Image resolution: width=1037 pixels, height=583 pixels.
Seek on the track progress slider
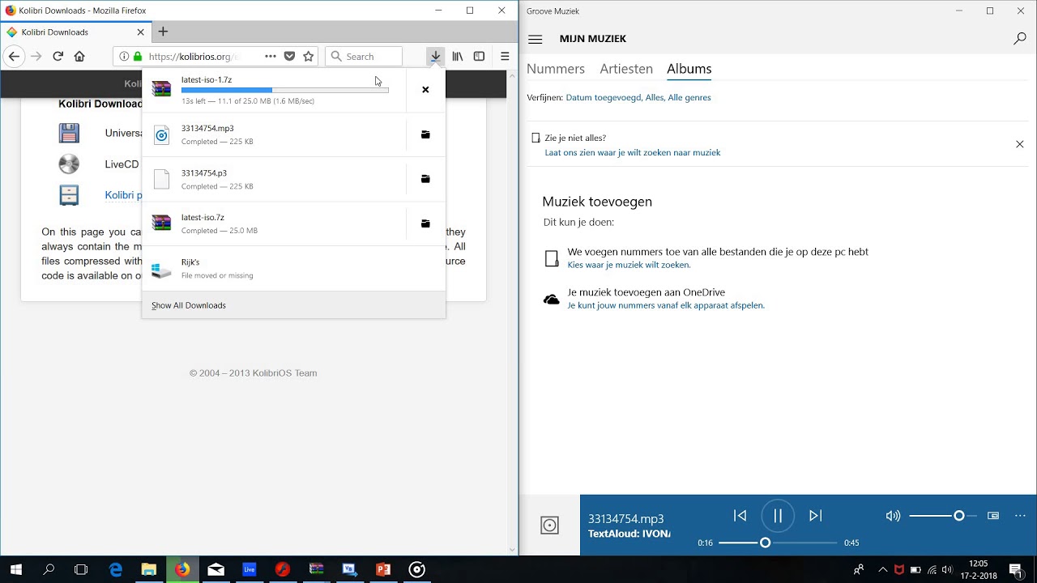click(778, 543)
